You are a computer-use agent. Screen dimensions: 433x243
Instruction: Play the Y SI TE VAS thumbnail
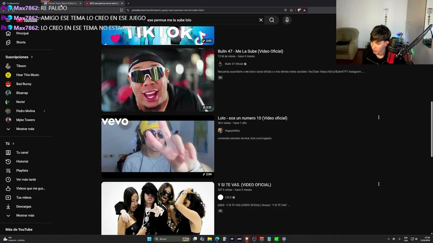coord(158,208)
